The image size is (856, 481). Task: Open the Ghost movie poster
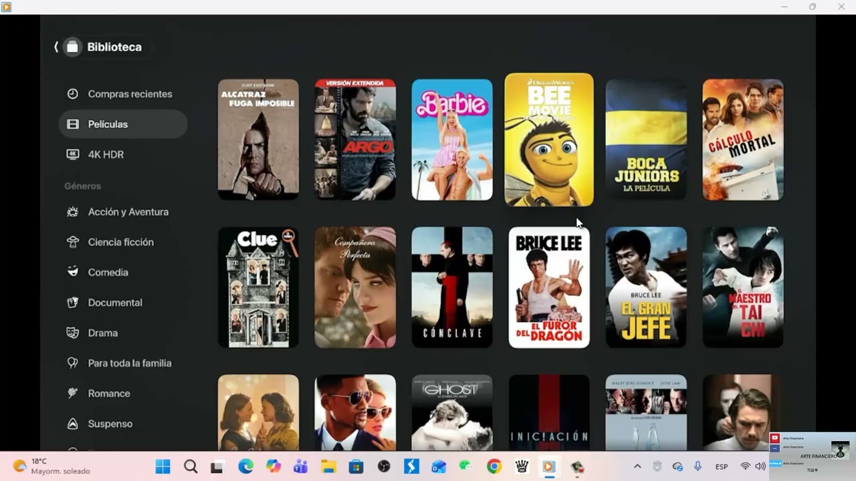point(452,412)
